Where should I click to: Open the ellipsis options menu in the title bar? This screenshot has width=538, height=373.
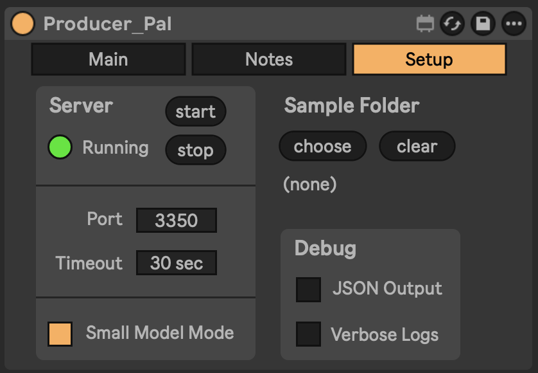[512, 24]
